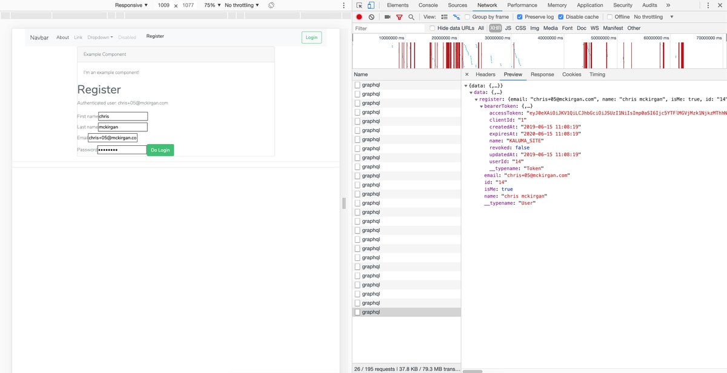
Task: Click the Email input field
Action: tap(113, 138)
